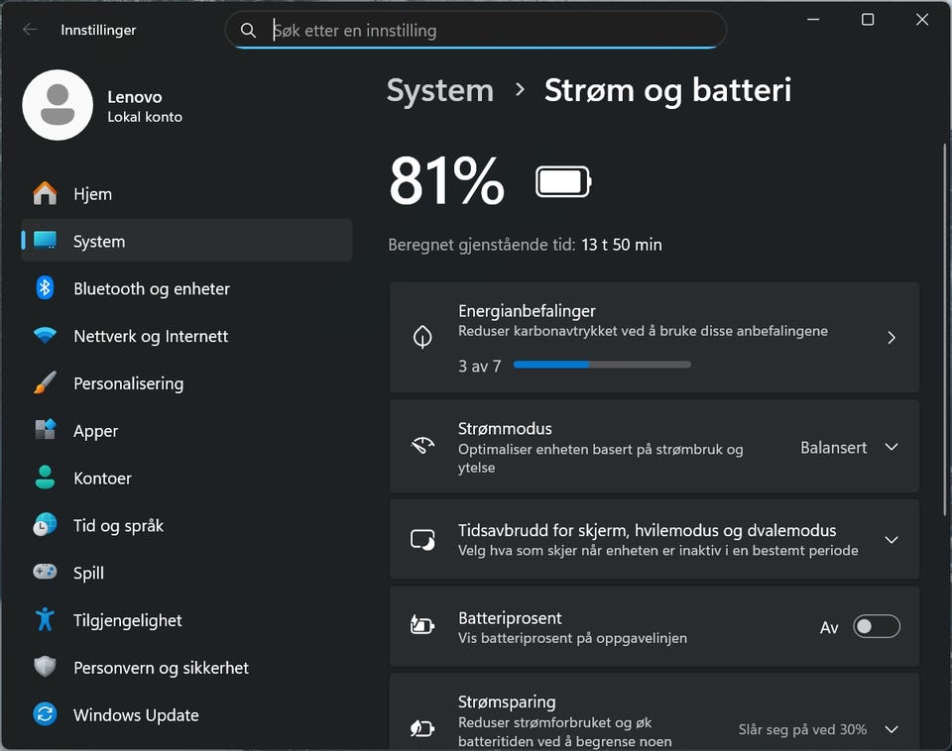Open the Apper settings page

point(187,430)
